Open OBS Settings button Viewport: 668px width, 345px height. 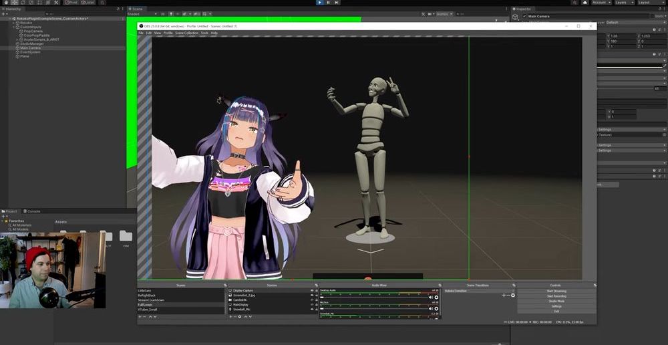tap(556, 306)
